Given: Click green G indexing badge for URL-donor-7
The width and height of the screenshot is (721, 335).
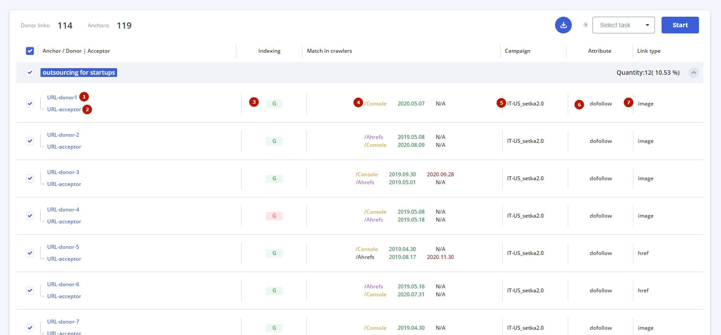Looking at the screenshot, I should point(274,328).
